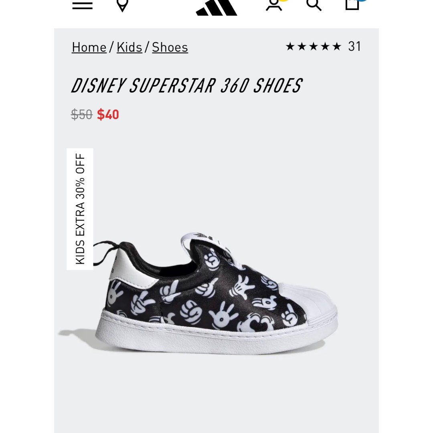This screenshot has height=433, width=433.
Task: Open the shopping bag icon
Action: 352,5
